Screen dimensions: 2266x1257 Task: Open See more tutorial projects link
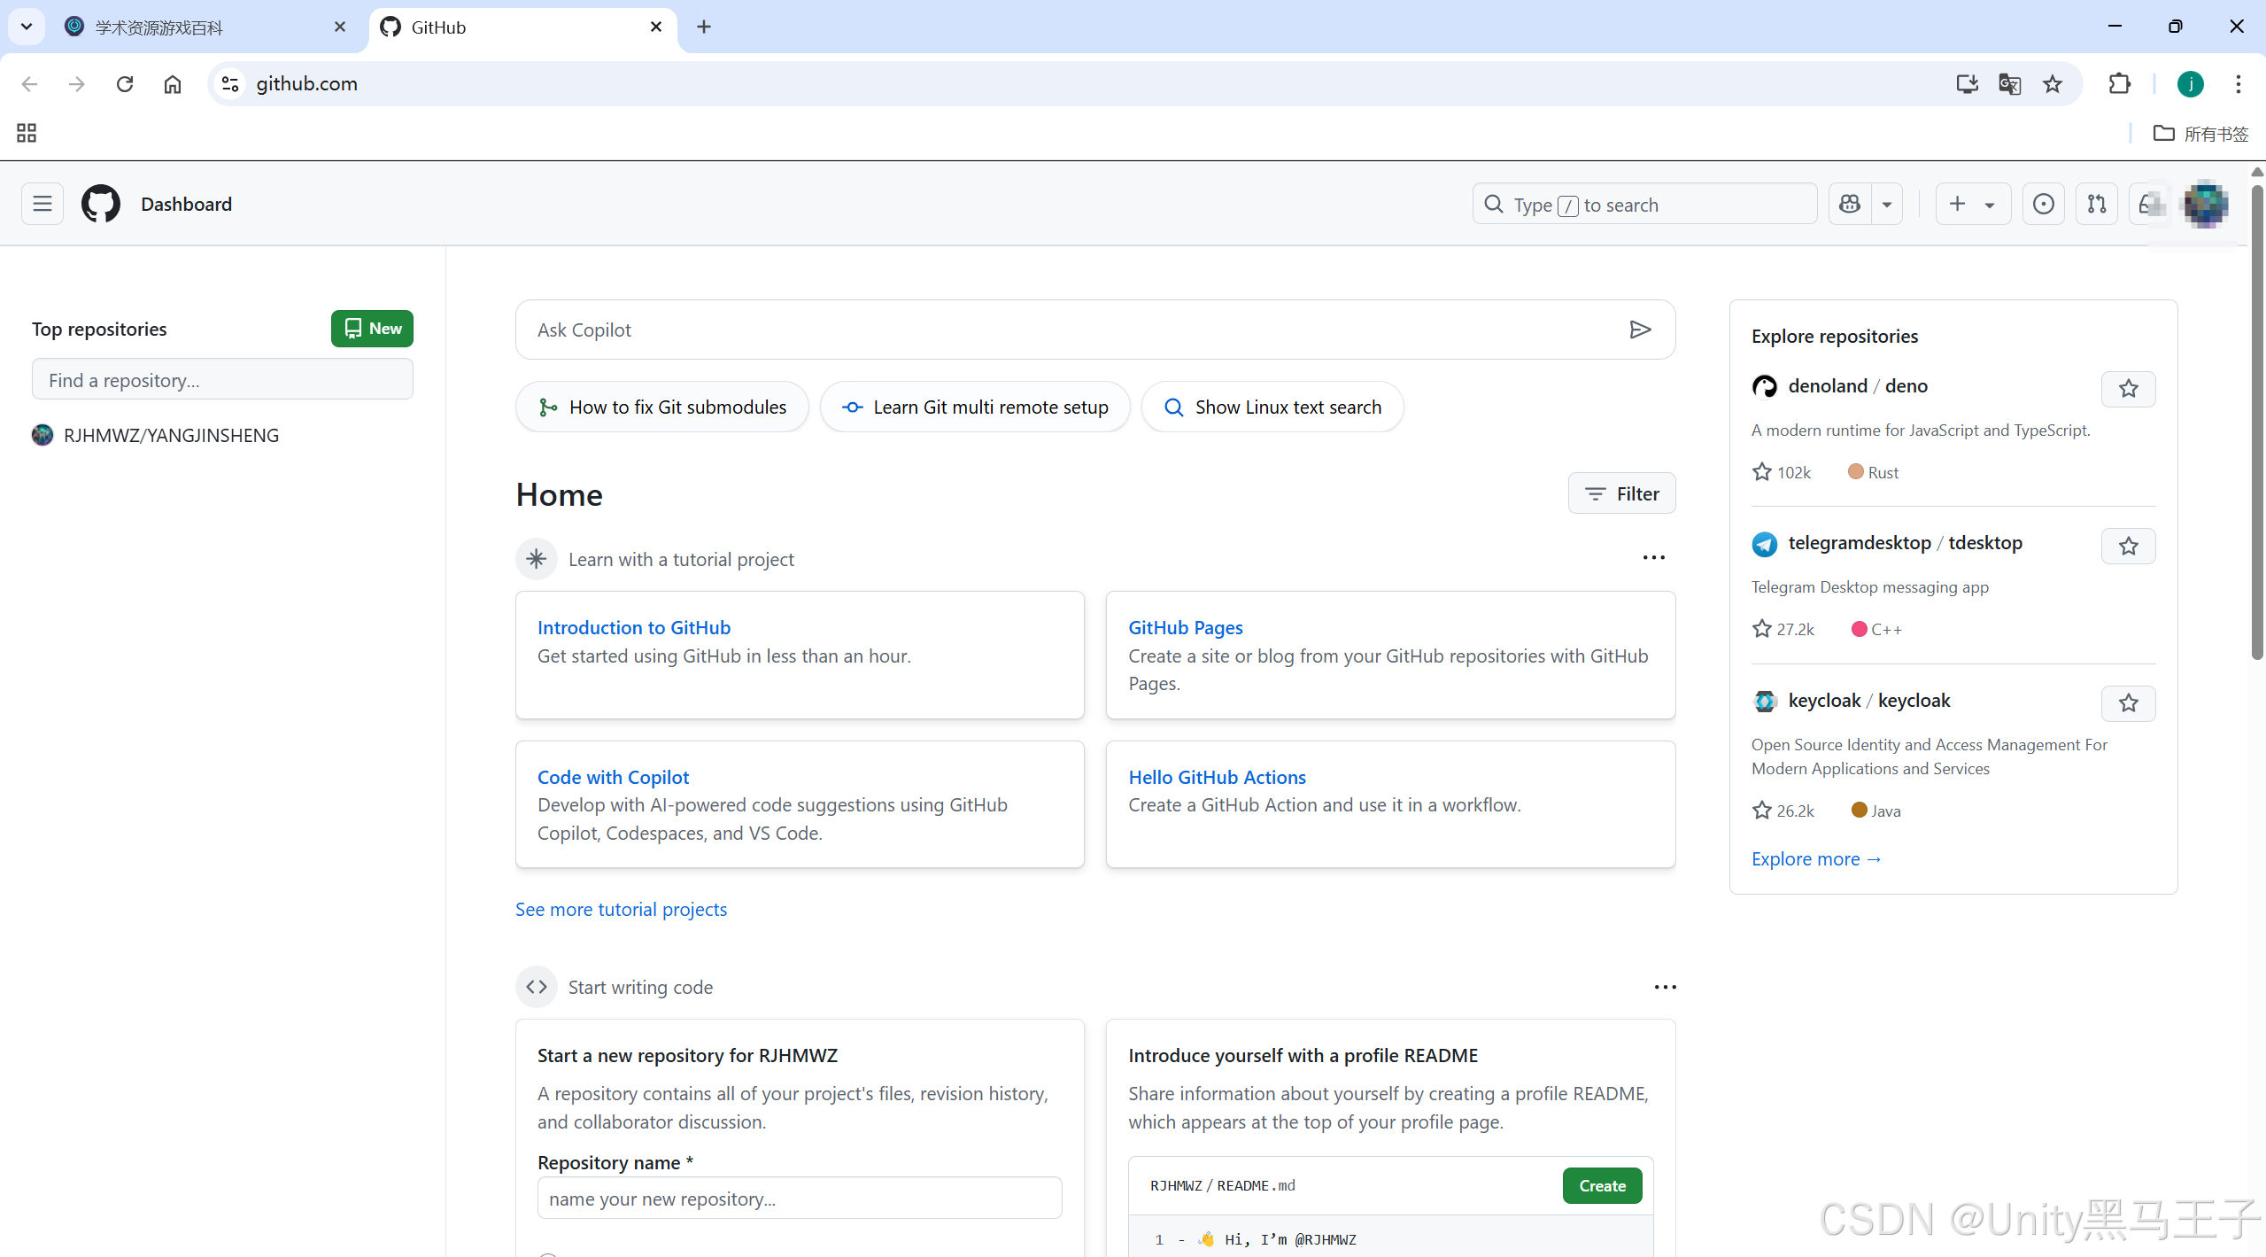621,910
